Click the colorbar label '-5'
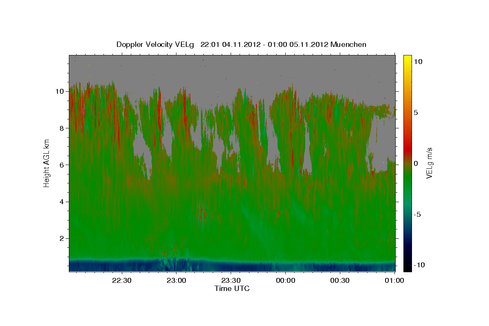Screen dimensions: 489x326 pyautogui.click(x=418, y=214)
